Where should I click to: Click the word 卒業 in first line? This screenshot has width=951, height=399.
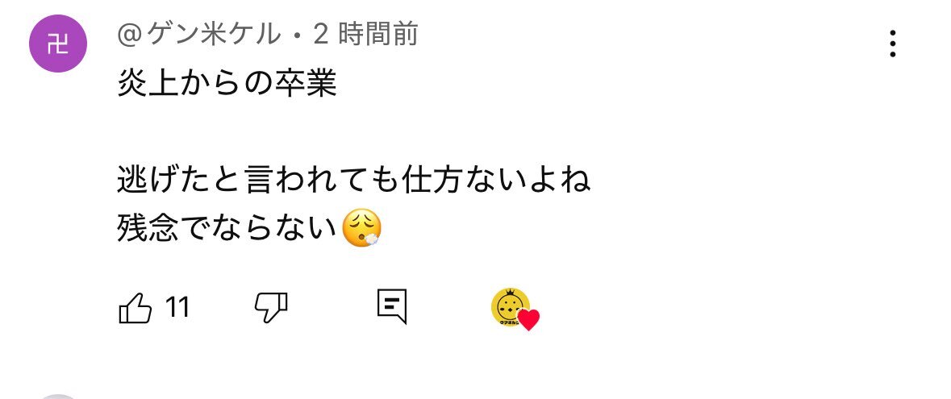305,83
